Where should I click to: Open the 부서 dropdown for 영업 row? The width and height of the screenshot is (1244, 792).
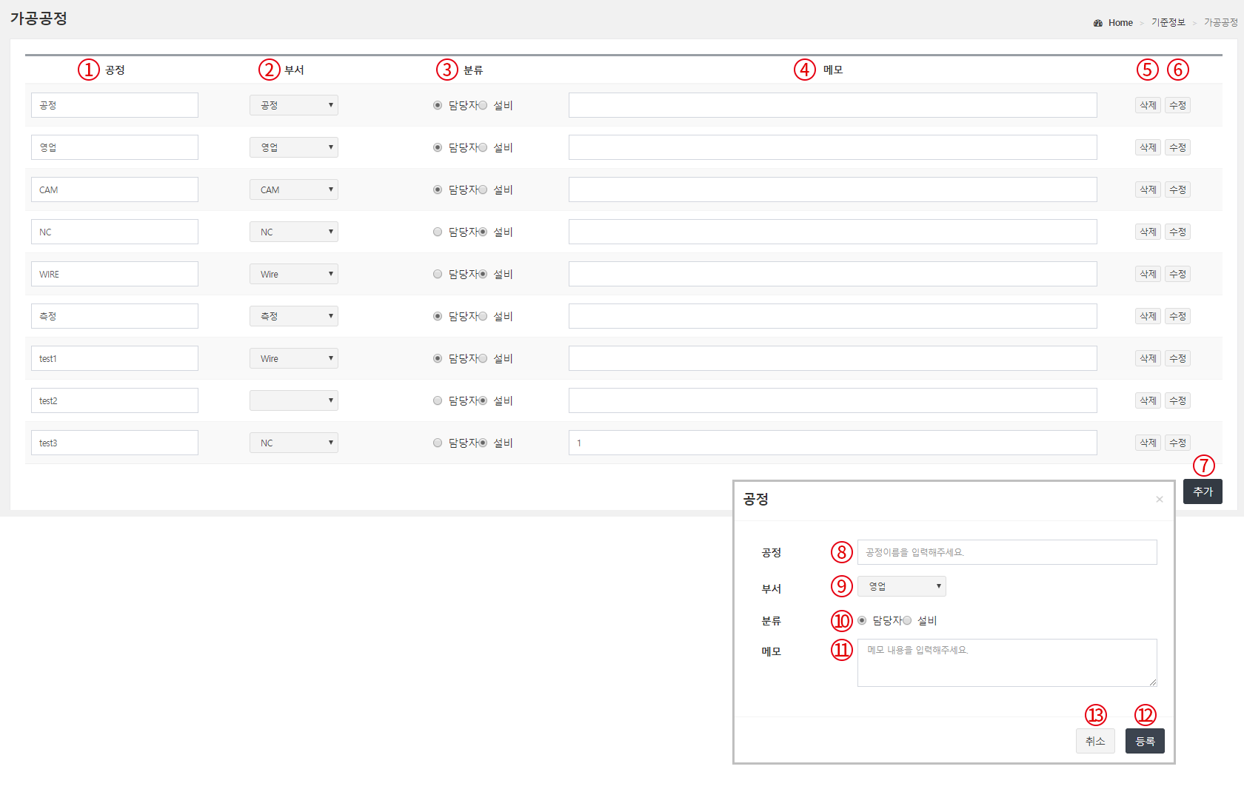(294, 148)
